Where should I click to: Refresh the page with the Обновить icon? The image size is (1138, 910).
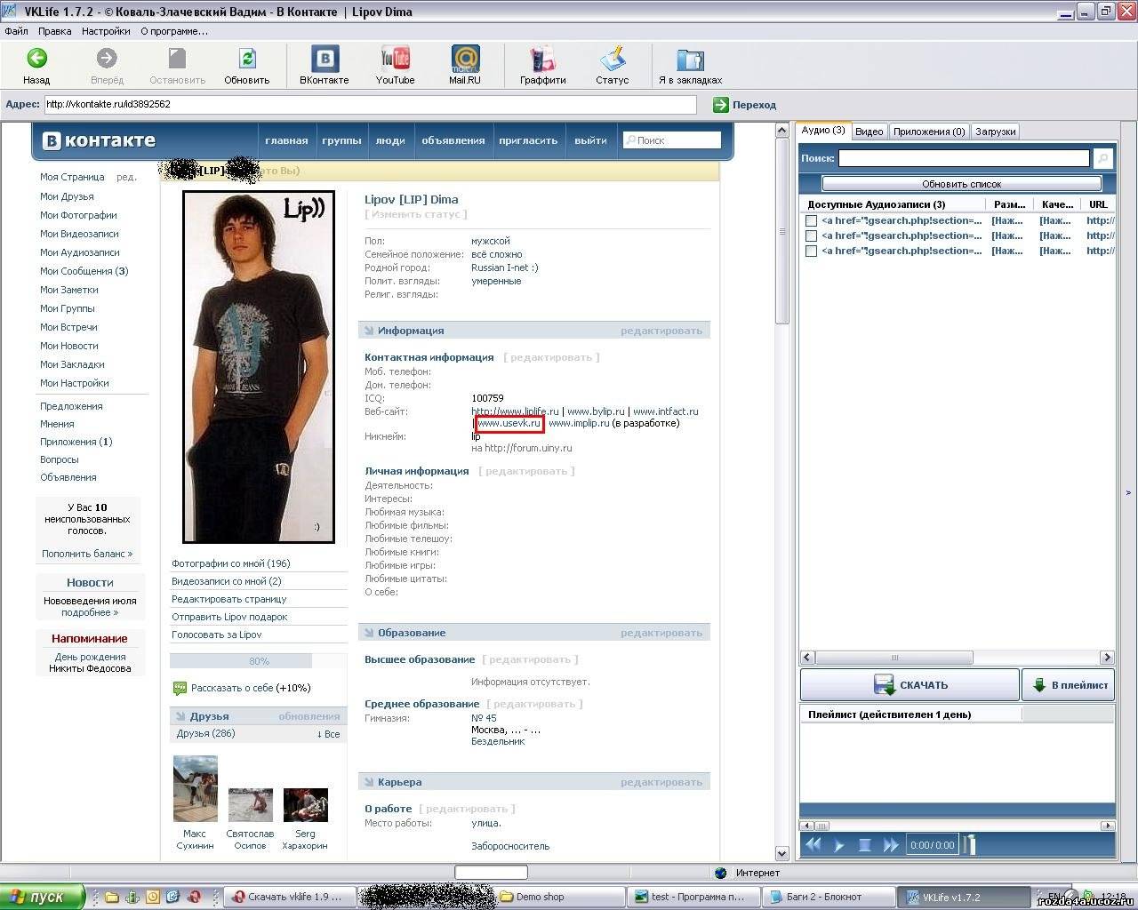[246, 59]
